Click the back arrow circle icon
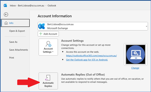 tap(6, 14)
